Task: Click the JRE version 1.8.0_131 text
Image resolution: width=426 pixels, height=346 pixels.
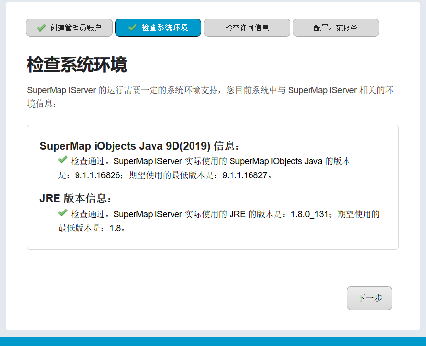Action: [310, 214]
